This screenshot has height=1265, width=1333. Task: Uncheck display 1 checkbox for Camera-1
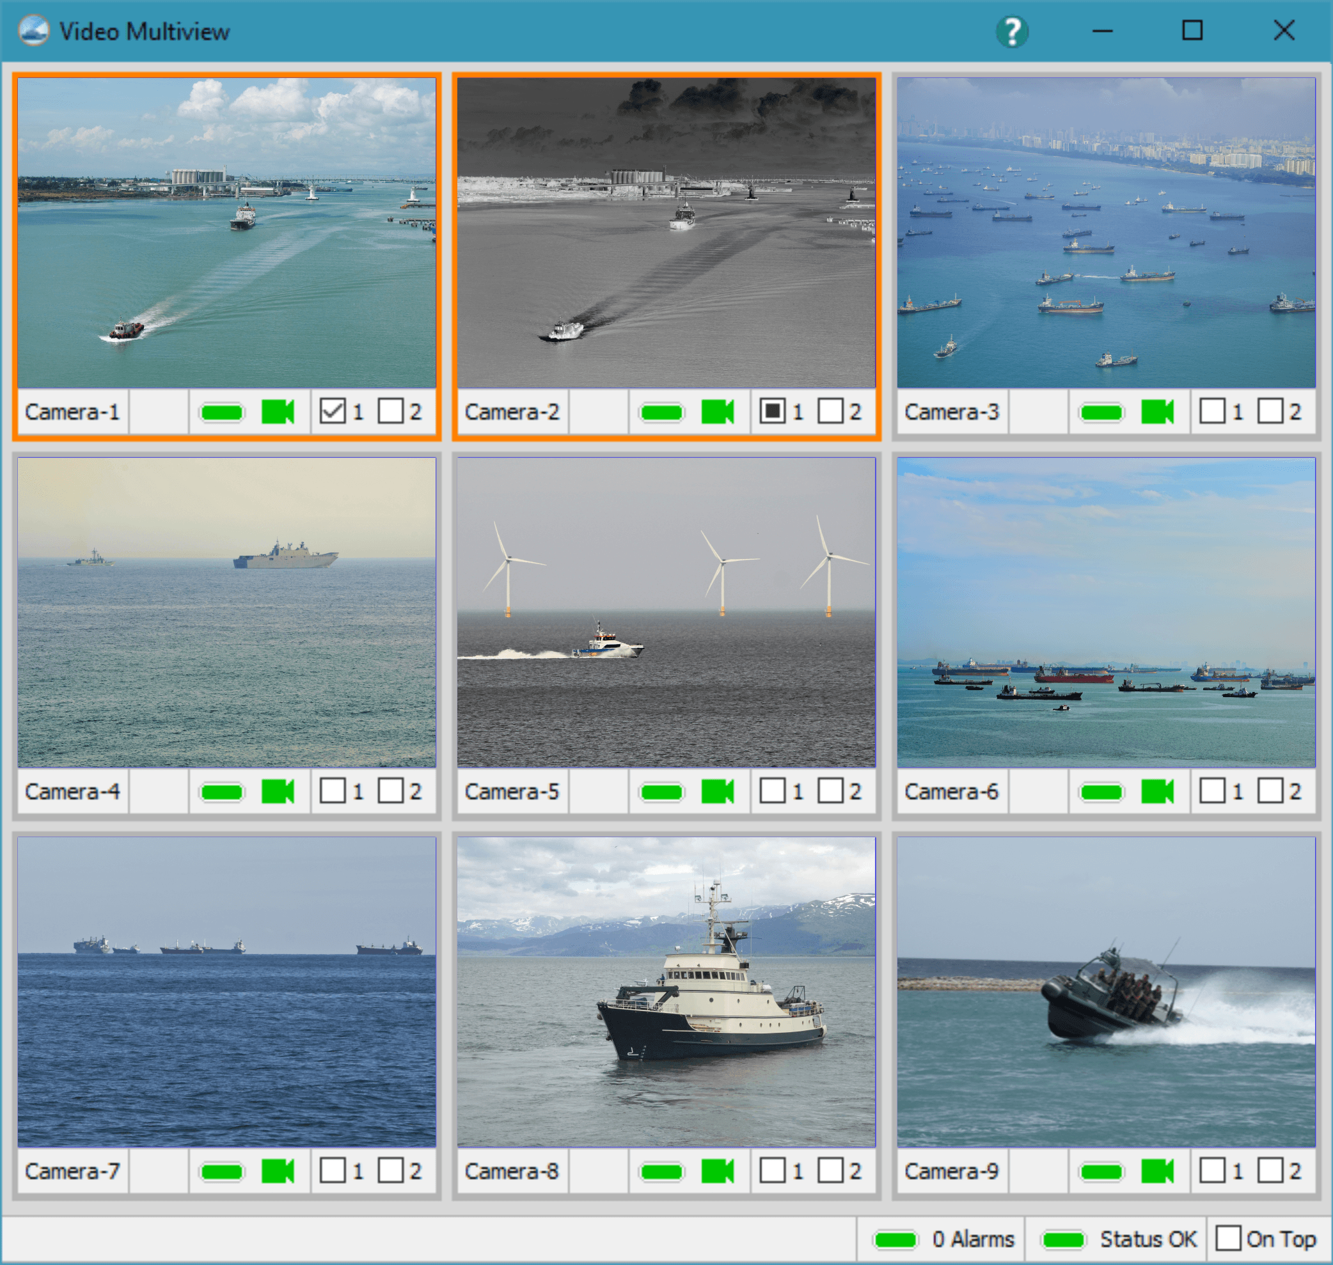tap(333, 411)
